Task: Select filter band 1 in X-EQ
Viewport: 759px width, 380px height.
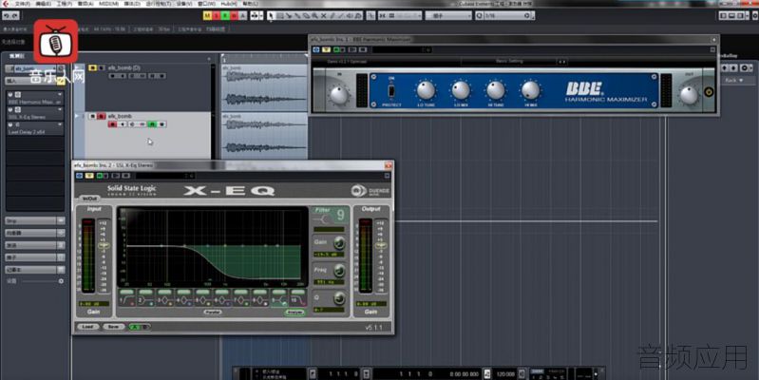Action: point(127,300)
